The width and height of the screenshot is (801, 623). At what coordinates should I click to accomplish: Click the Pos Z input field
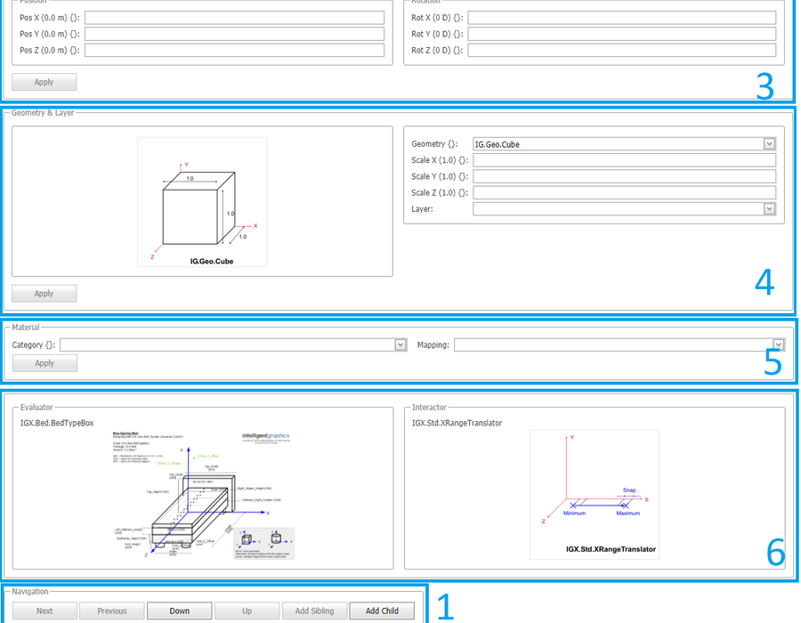pos(234,51)
